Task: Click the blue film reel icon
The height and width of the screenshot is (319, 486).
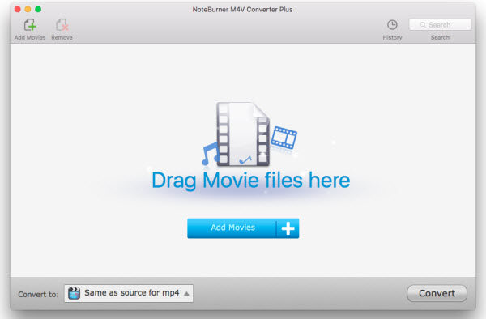Action: [284, 138]
